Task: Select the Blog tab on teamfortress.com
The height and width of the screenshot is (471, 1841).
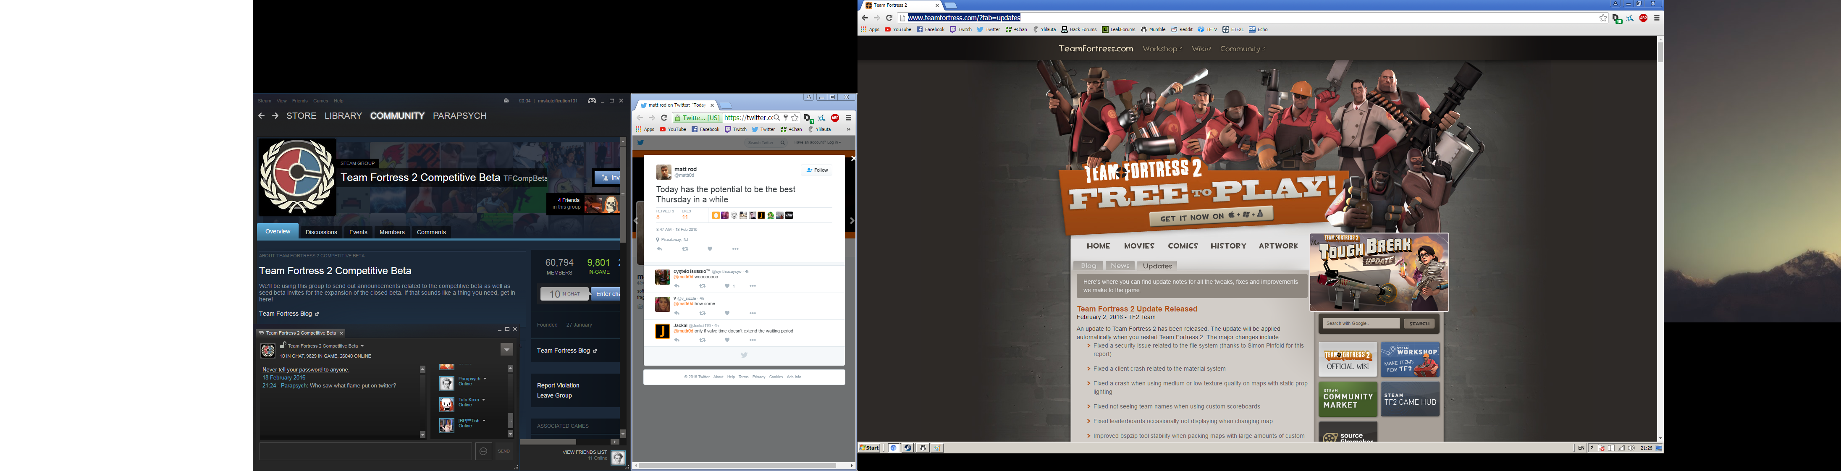Action: click(x=1088, y=266)
